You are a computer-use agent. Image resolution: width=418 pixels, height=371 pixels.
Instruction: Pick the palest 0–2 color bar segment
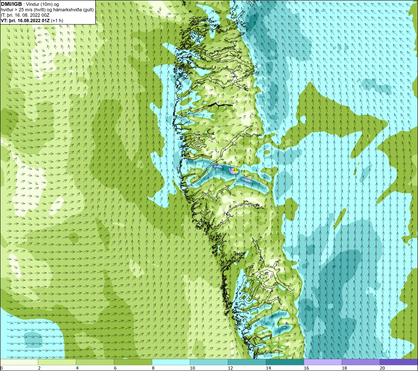[19, 362]
